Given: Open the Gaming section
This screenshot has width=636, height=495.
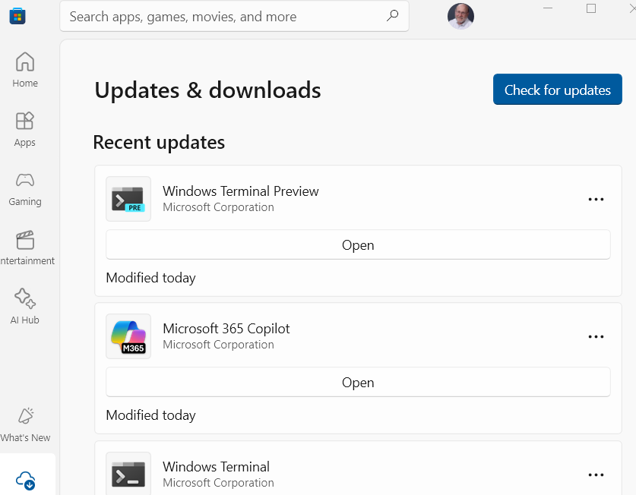Looking at the screenshot, I should (25, 189).
